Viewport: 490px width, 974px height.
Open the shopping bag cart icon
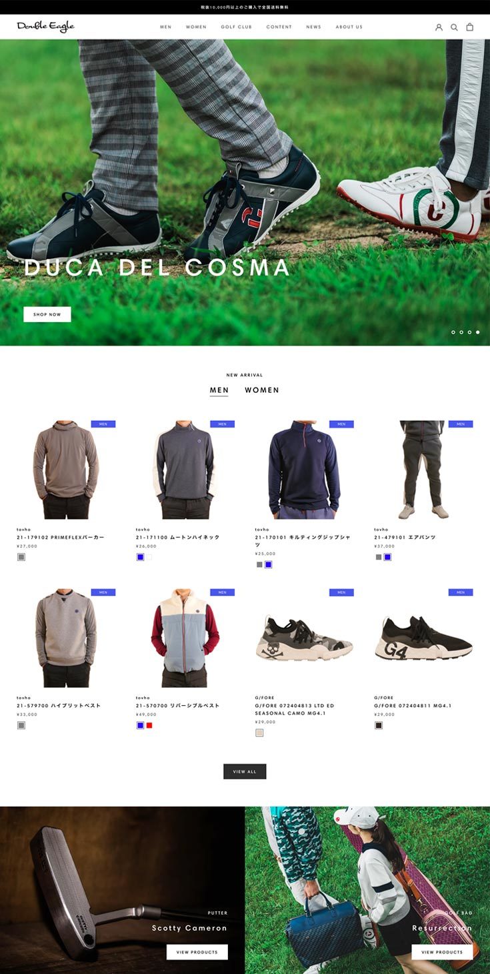click(469, 27)
